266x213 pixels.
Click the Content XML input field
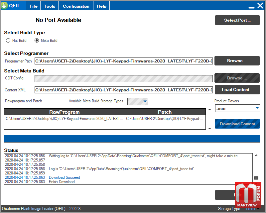tap(124, 90)
